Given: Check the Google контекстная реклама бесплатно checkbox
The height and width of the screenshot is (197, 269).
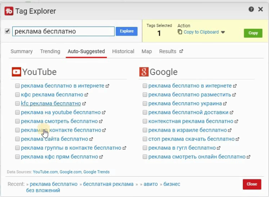Looking at the screenshot, I should (145, 121).
